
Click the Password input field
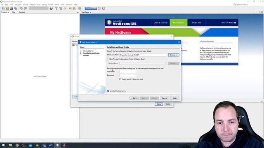(x=128, y=75)
